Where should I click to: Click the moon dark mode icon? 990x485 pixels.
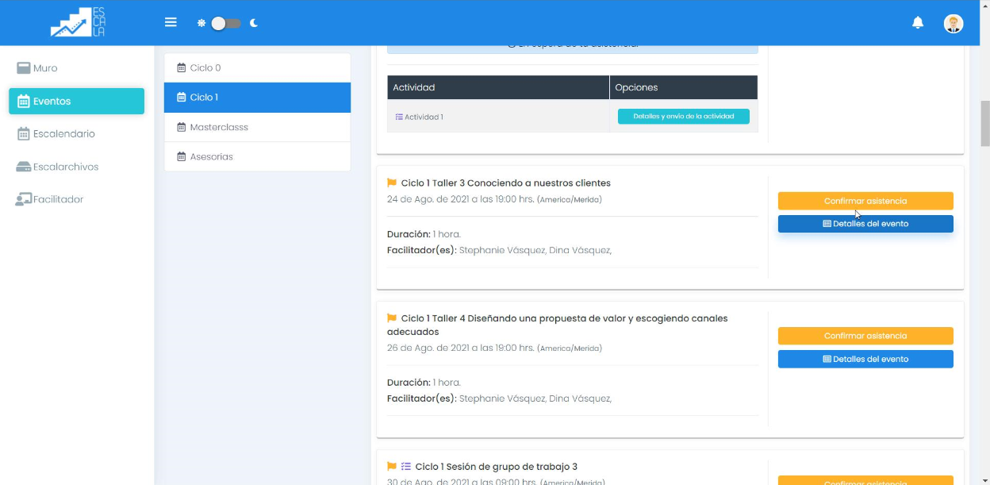point(254,23)
